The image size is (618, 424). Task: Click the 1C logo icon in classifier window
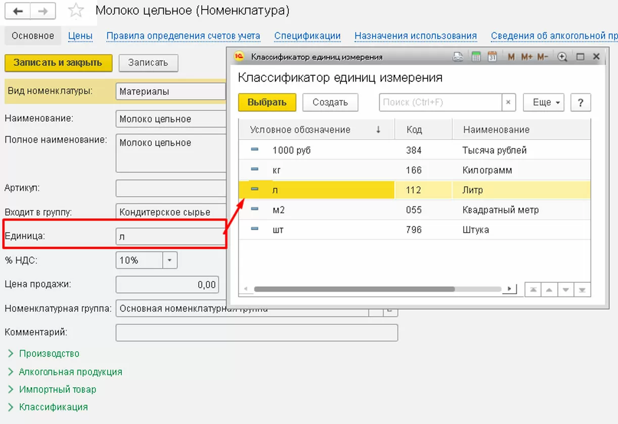click(240, 57)
